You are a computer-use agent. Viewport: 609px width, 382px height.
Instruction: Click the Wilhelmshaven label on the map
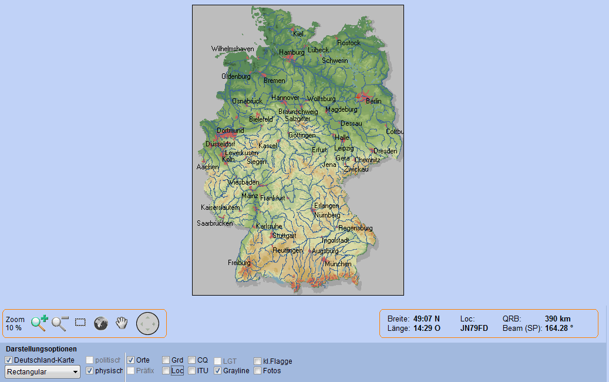click(x=233, y=49)
